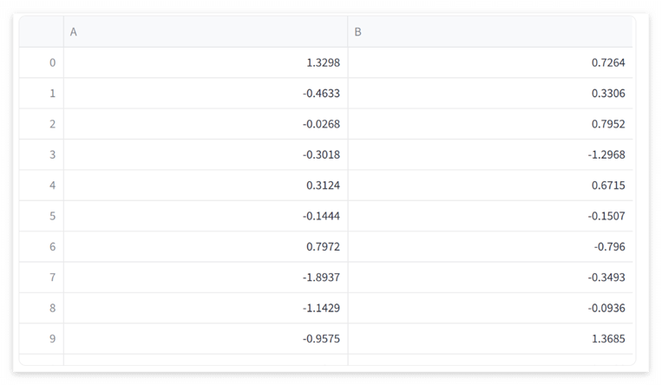Image resolution: width=662 pixels, height=385 pixels.
Task: Click cell value 0.6715
Action: (x=608, y=186)
